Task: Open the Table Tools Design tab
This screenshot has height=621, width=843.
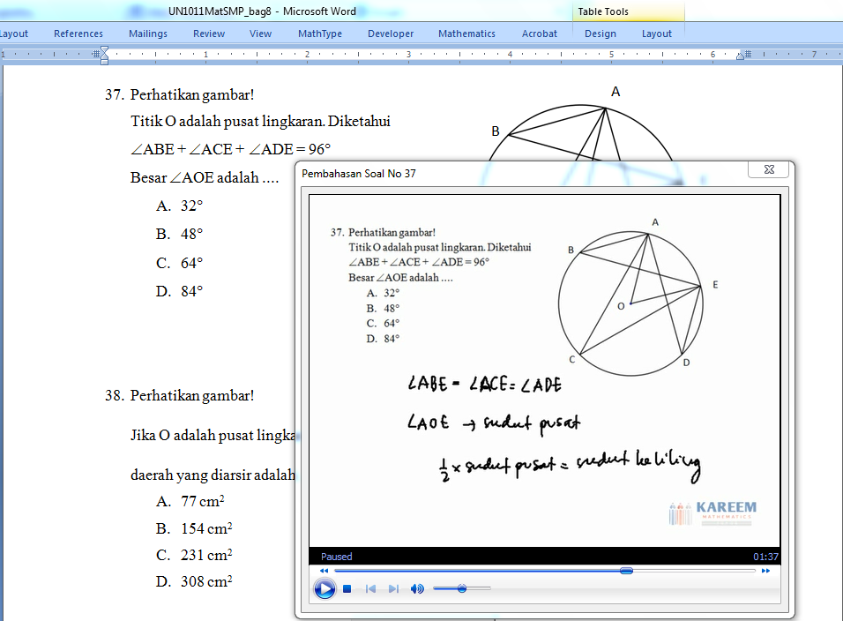Action: click(600, 34)
